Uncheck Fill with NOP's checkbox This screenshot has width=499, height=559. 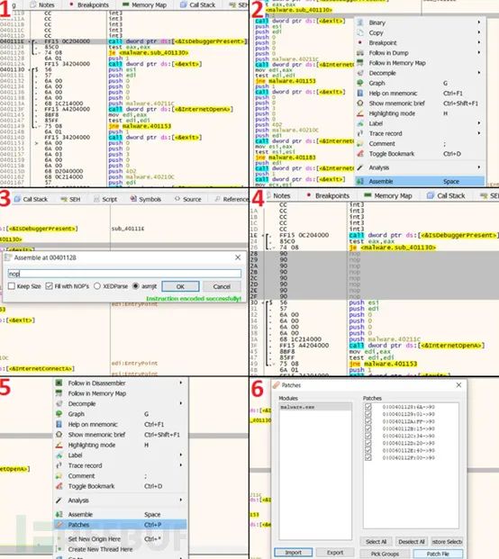click(x=50, y=286)
